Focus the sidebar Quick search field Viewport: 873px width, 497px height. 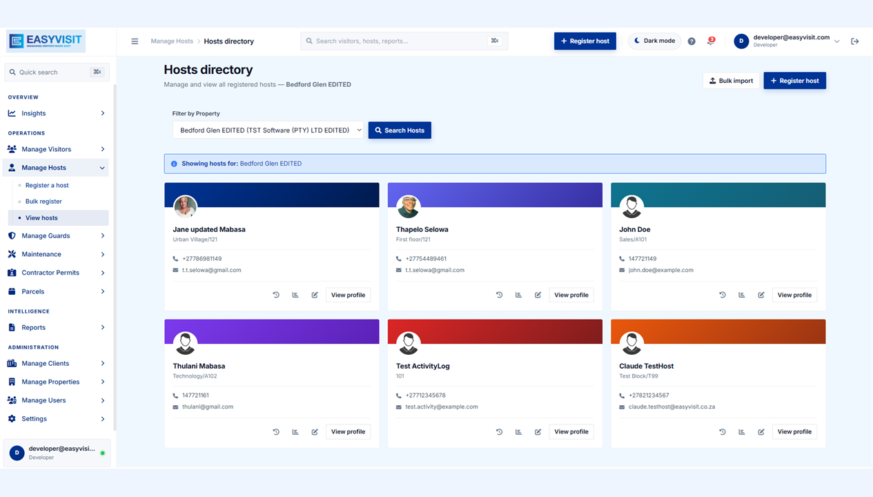pyautogui.click(x=57, y=72)
